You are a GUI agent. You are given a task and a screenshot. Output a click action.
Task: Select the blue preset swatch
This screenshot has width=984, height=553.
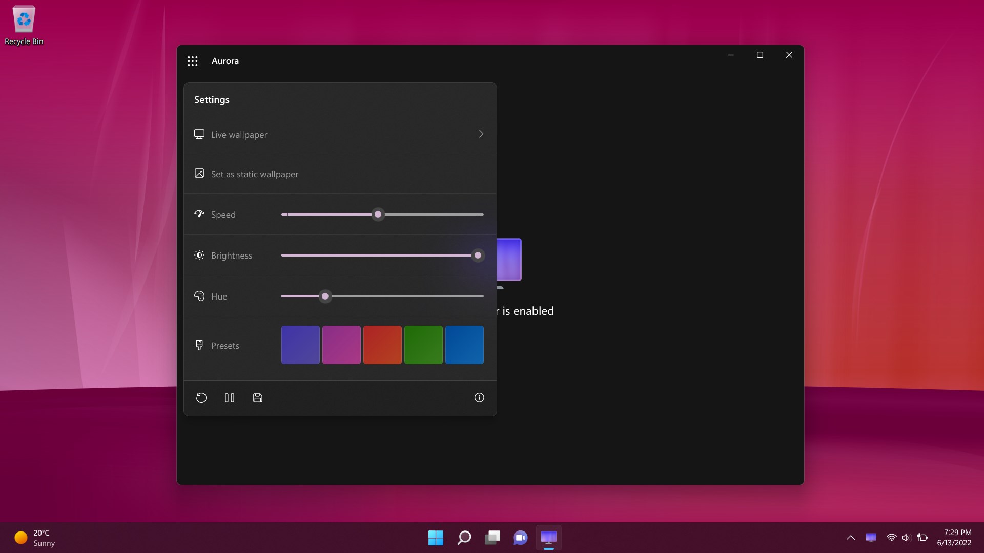464,345
